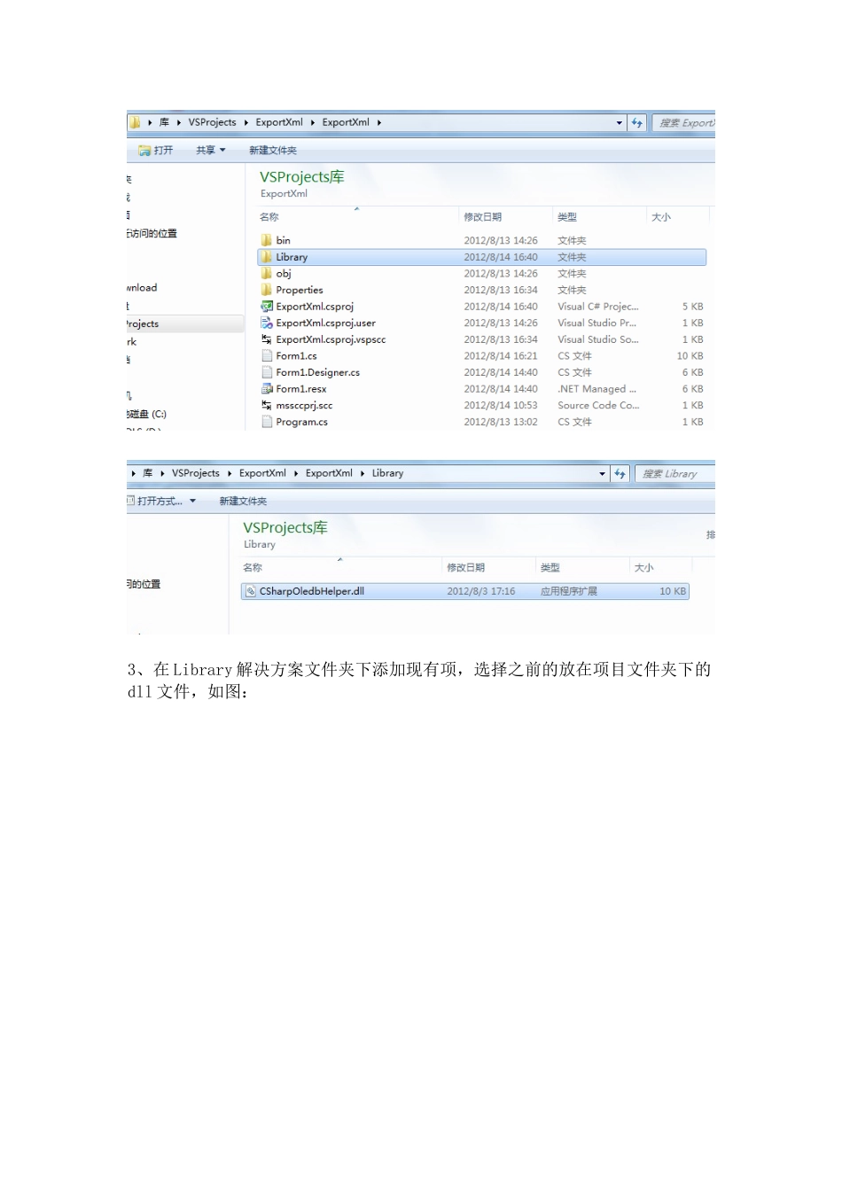Sort by 名称 column in Library window
842x1191 pixels.
[x=253, y=568]
